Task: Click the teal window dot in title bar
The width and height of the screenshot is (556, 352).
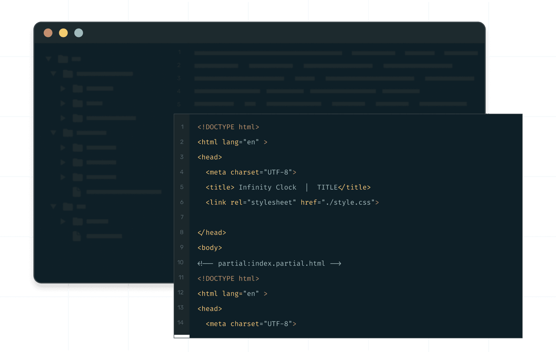Action: [79, 33]
